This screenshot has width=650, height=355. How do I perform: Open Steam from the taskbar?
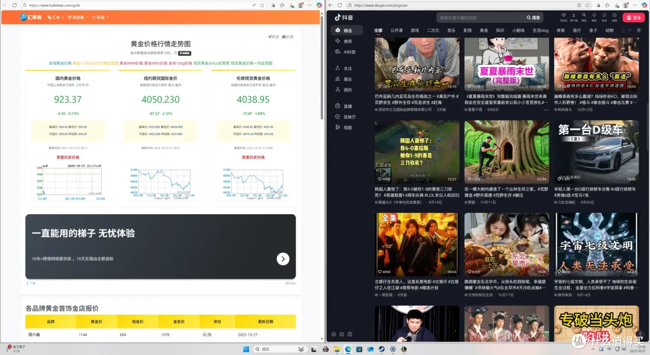(x=382, y=349)
